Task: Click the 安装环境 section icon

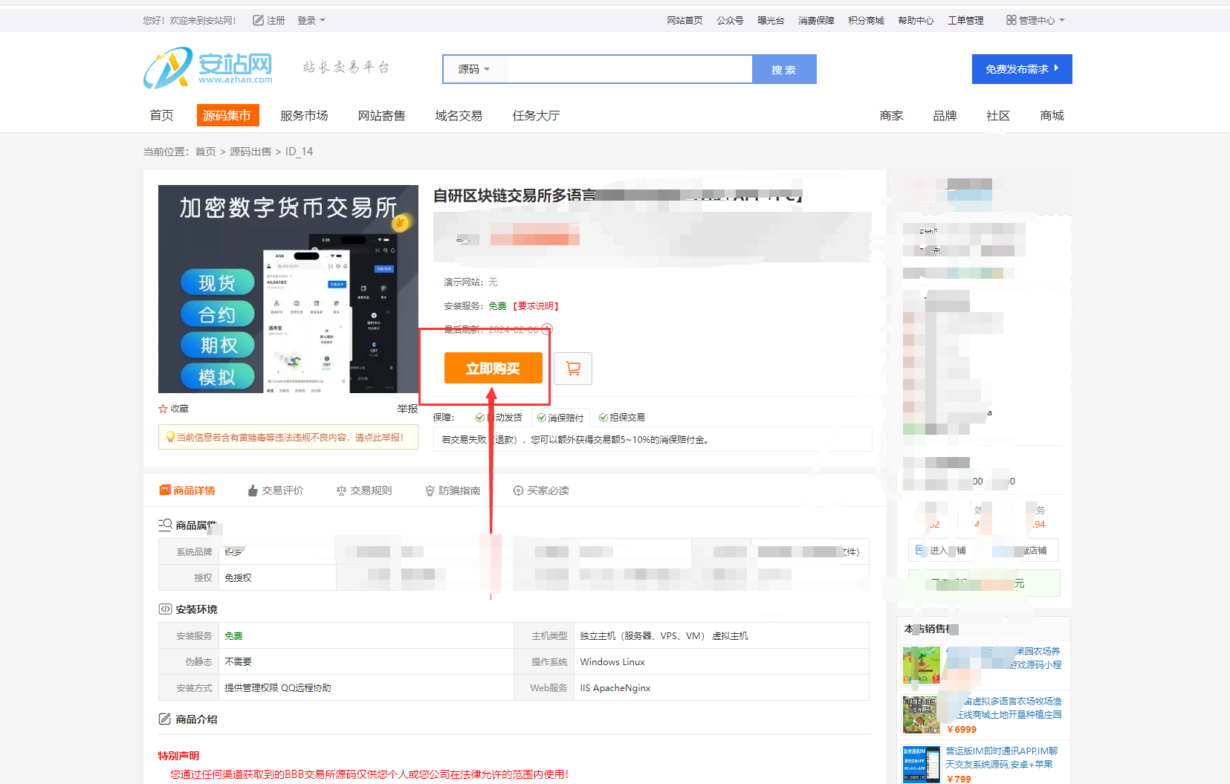Action: pyautogui.click(x=165, y=609)
